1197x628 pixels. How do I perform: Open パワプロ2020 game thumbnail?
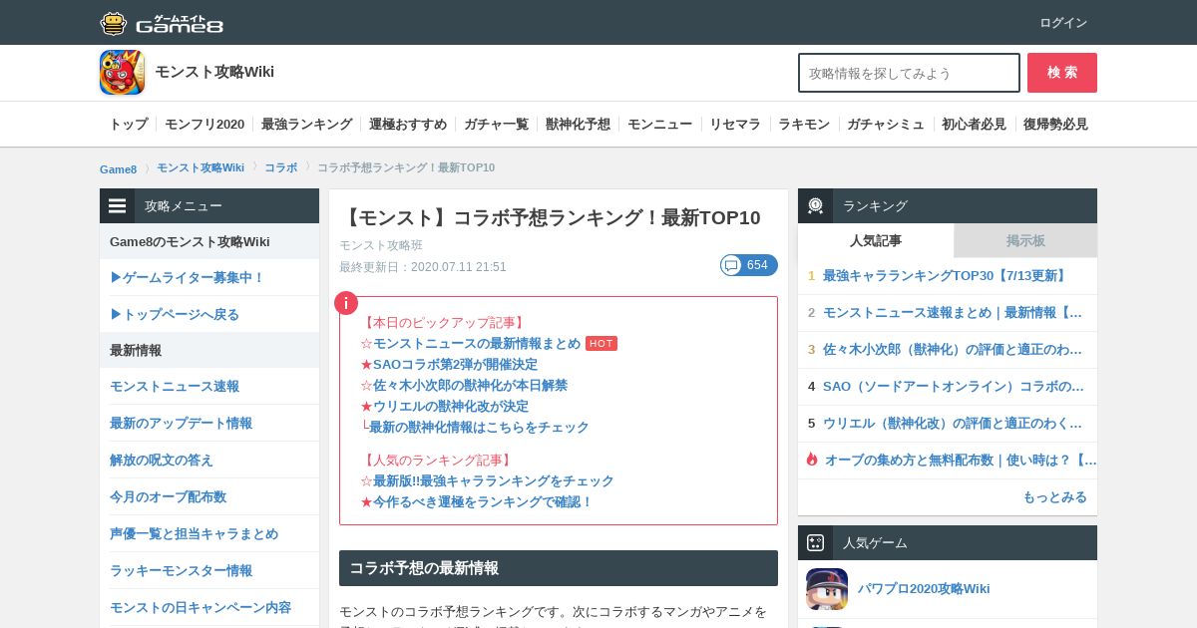[827, 589]
